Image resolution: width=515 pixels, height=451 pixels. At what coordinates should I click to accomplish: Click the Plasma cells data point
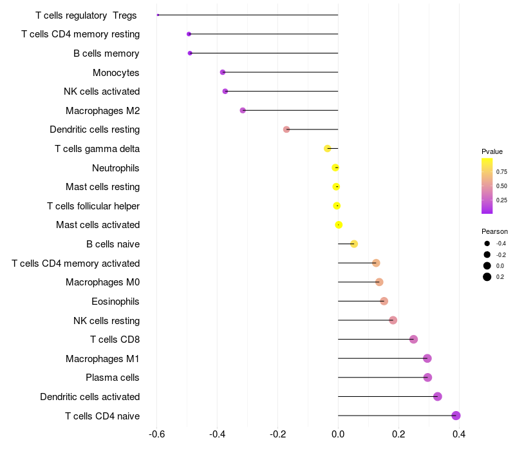tap(427, 378)
